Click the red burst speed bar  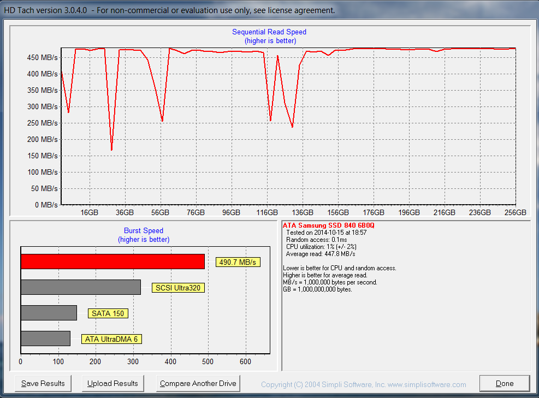112,262
